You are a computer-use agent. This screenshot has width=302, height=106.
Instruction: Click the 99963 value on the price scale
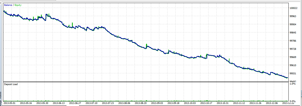pos(293,16)
